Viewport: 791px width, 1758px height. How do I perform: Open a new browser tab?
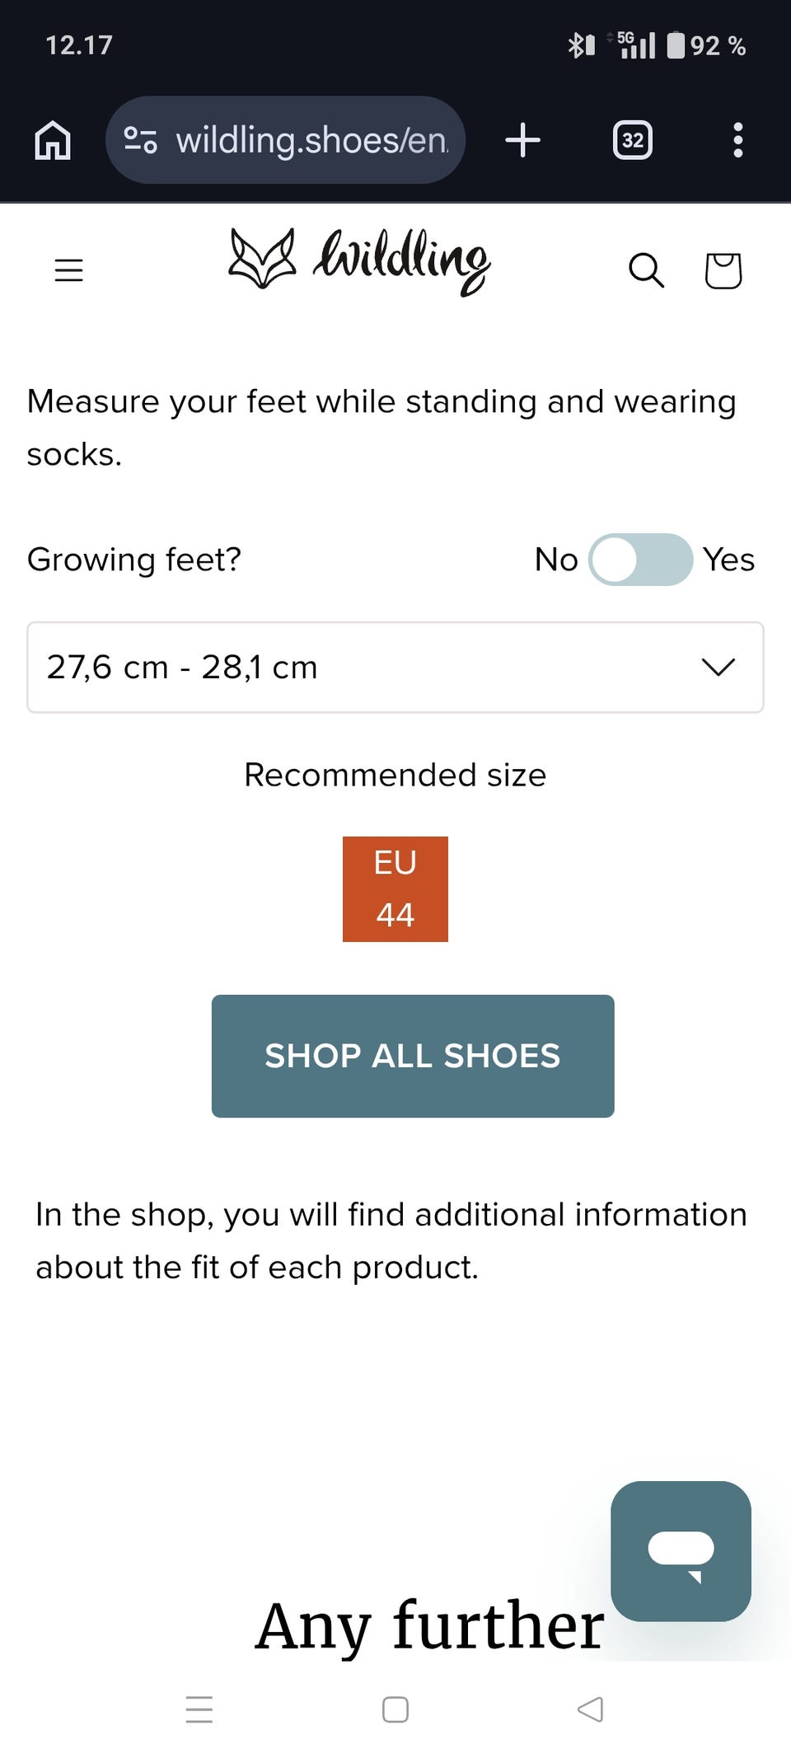click(522, 140)
